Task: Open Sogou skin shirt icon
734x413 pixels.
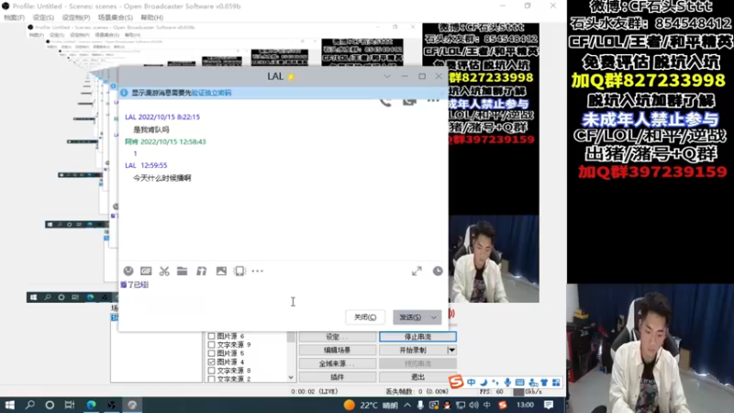Action: pyautogui.click(x=544, y=383)
